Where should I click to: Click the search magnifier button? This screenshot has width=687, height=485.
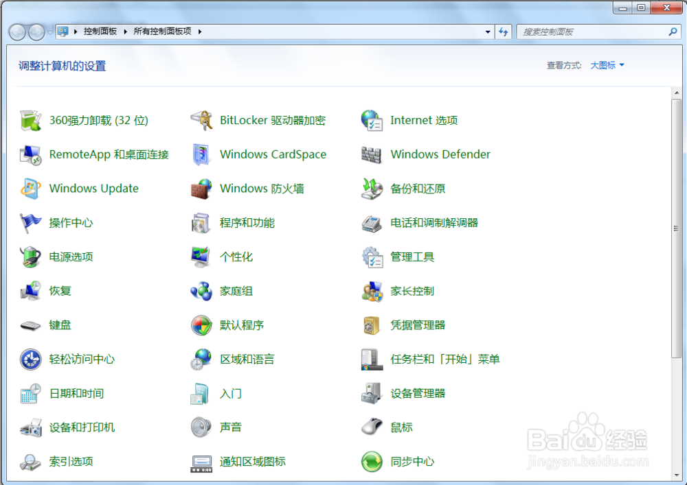pos(673,32)
